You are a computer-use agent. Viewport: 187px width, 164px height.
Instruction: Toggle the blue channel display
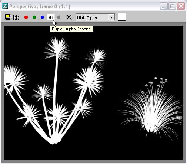click(x=42, y=17)
